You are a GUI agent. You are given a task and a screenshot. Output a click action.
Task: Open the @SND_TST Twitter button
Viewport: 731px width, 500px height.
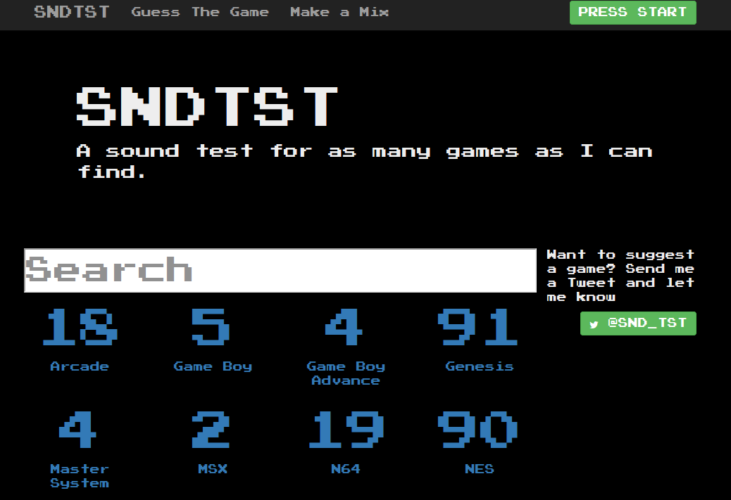point(638,323)
